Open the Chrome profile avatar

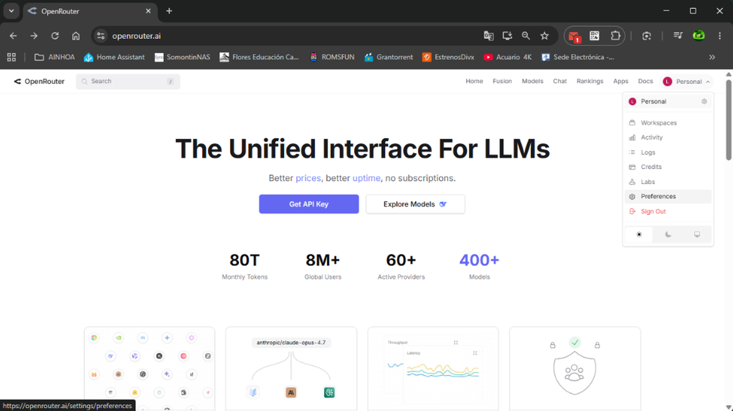coord(699,36)
